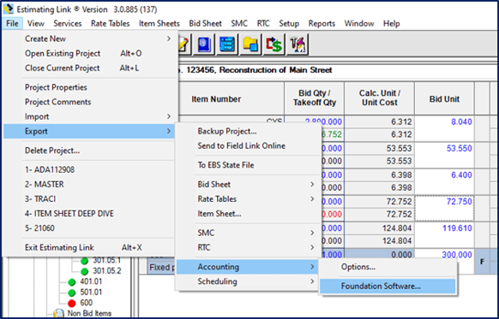This screenshot has width=499, height=319.
Task: Click the blue book toolbar icon
Action: coord(204,44)
